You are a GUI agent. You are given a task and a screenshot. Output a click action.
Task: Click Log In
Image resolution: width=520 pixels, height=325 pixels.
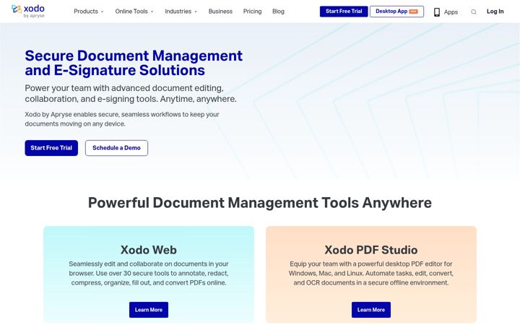(x=495, y=12)
